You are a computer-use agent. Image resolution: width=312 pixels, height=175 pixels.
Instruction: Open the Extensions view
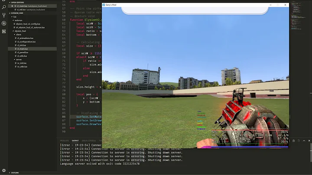click(4, 32)
